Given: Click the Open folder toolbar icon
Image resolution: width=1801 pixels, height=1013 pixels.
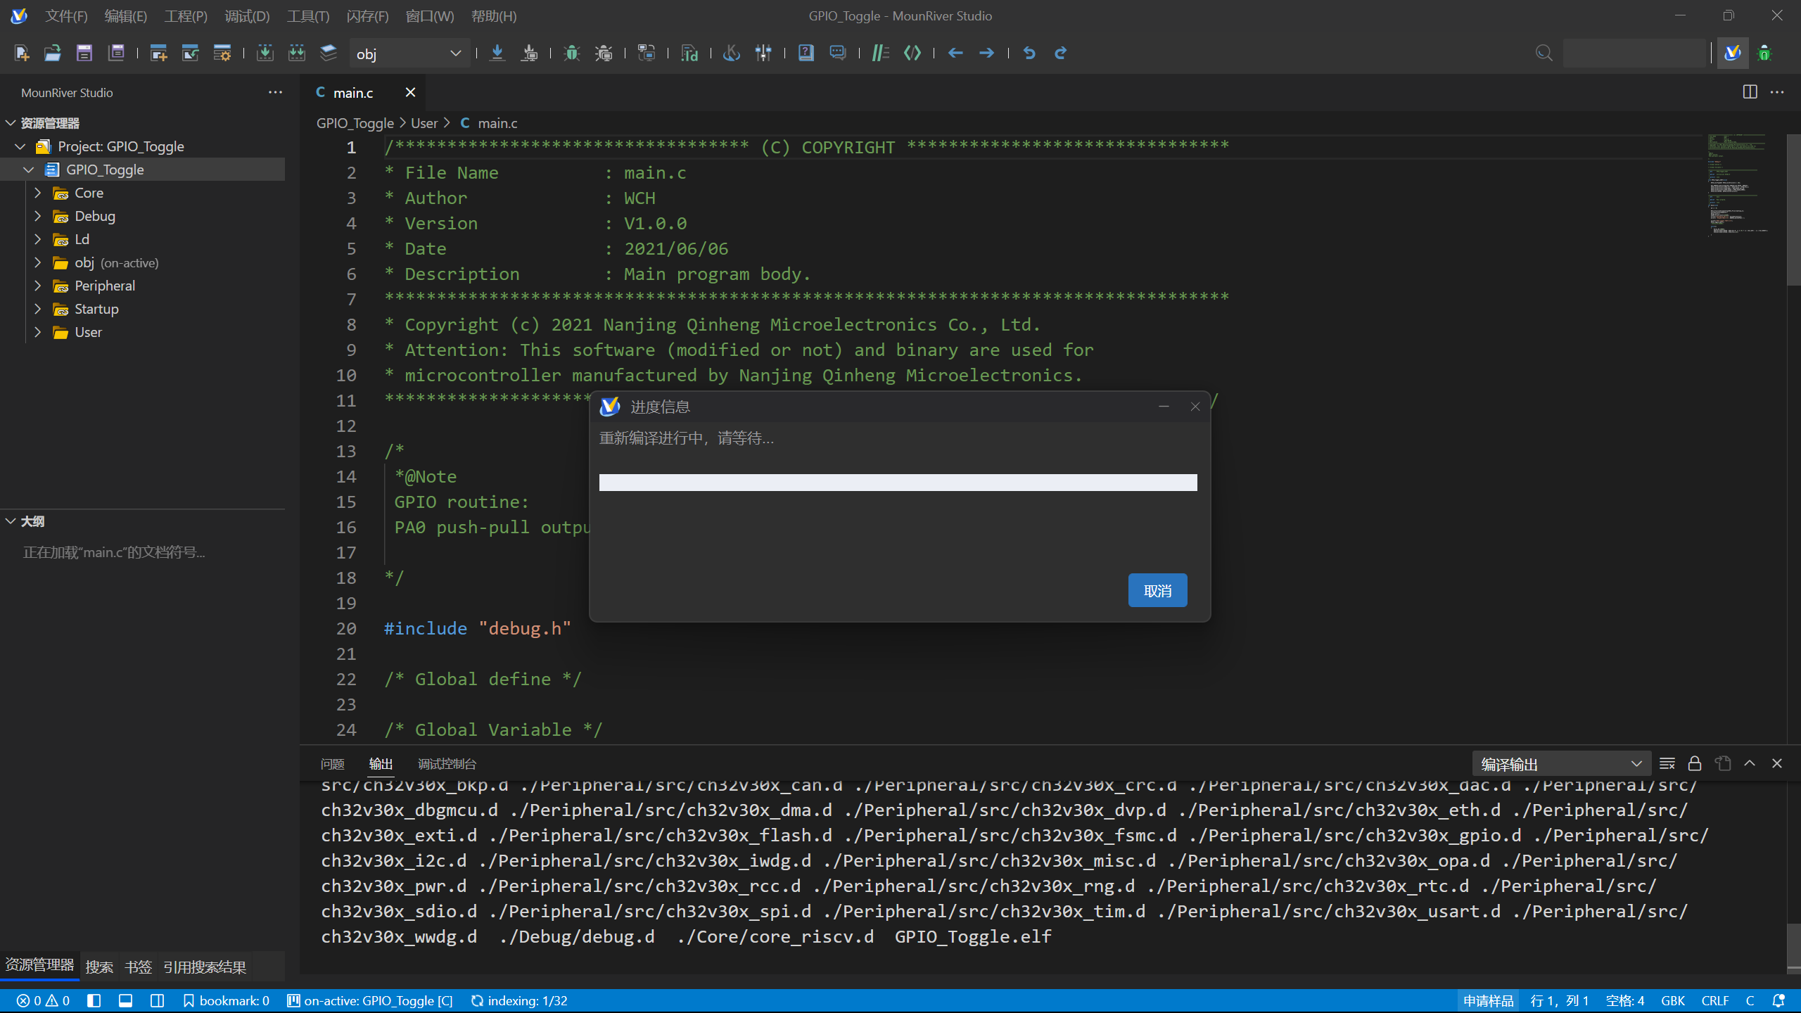Looking at the screenshot, I should coord(53,53).
